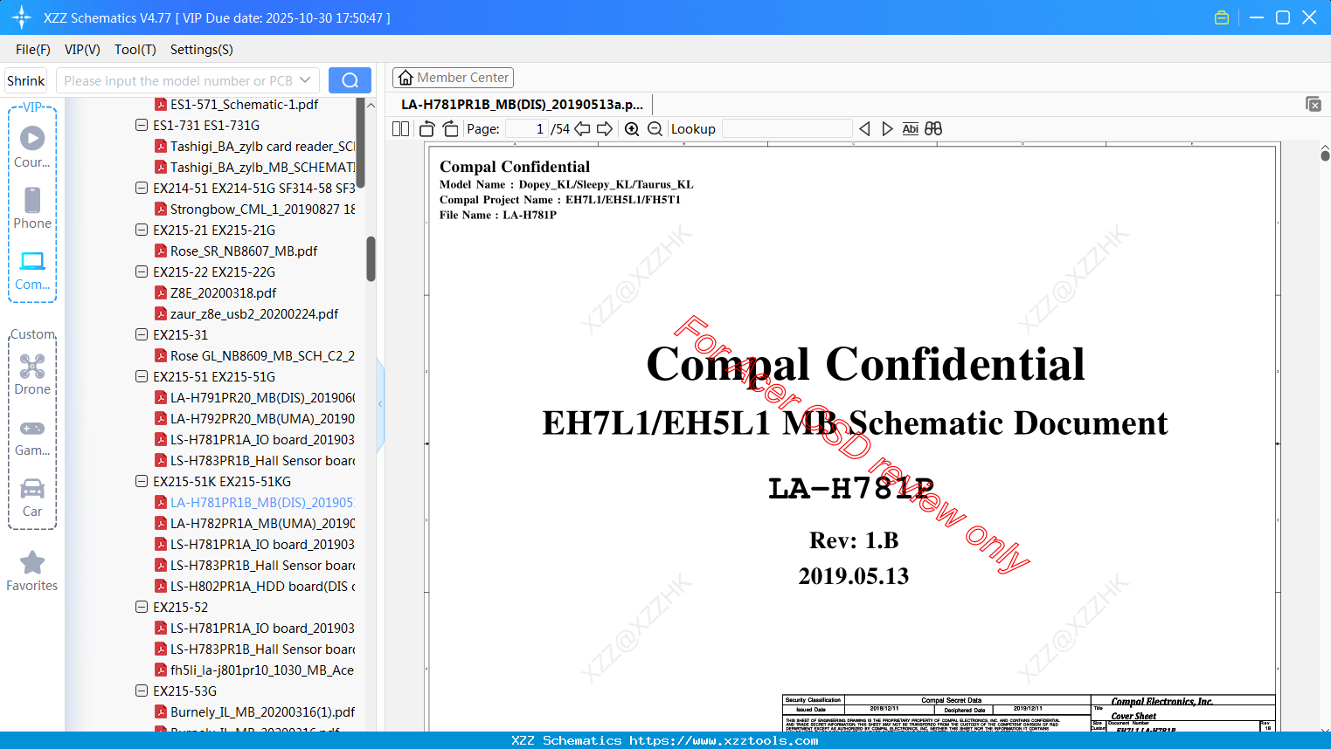Image resolution: width=1331 pixels, height=749 pixels.
Task: Click the file tree vertical scrollbar thumb
Action: tap(371, 258)
